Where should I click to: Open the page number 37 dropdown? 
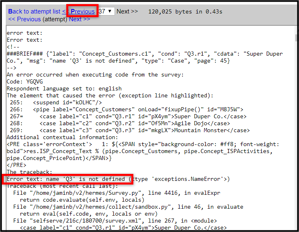tap(106, 11)
